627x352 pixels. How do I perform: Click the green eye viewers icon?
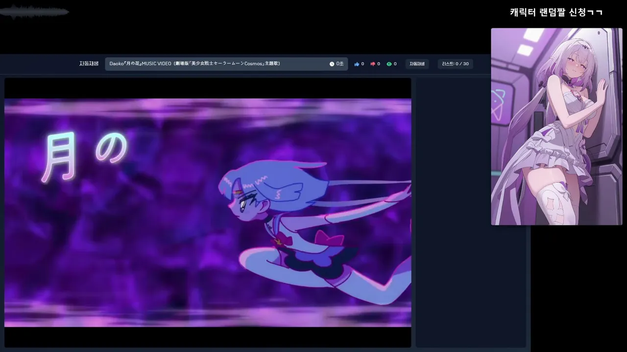pyautogui.click(x=389, y=64)
